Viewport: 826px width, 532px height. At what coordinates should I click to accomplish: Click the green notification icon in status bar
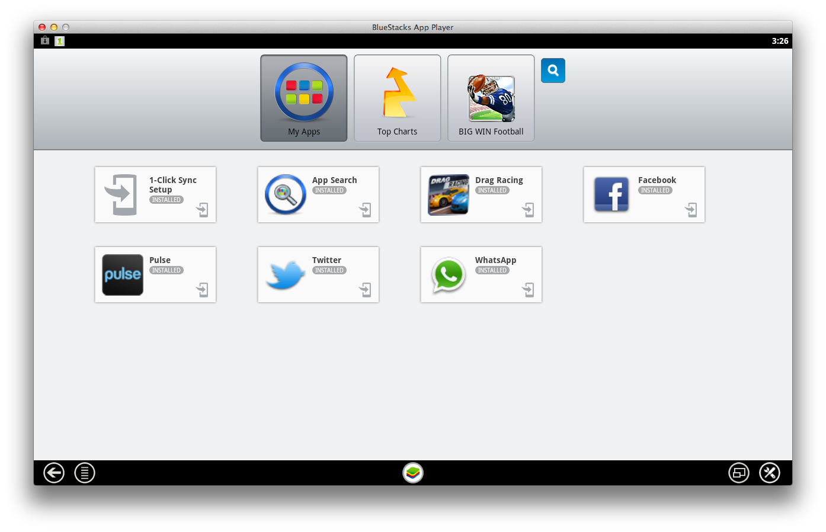tap(59, 41)
